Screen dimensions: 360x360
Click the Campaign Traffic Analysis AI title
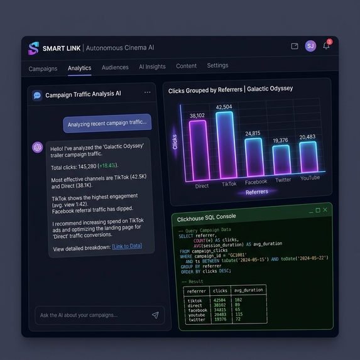(x=83, y=94)
